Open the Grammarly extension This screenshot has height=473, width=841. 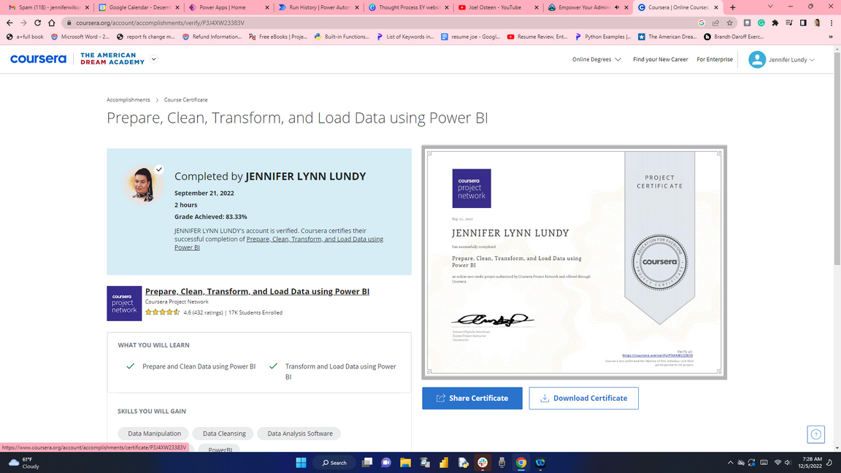coord(761,23)
